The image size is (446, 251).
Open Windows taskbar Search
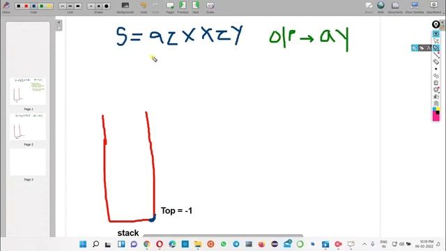pos(96,244)
